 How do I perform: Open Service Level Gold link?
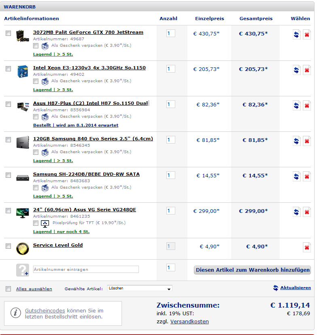point(58,245)
